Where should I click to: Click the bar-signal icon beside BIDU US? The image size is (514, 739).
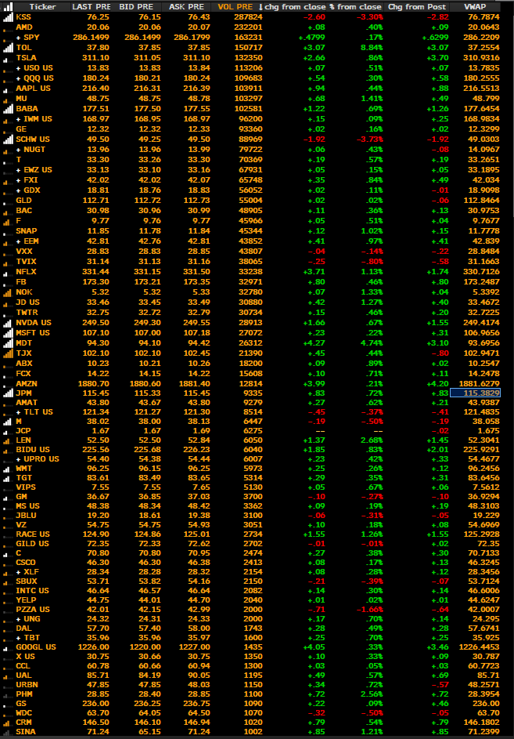click(x=8, y=450)
